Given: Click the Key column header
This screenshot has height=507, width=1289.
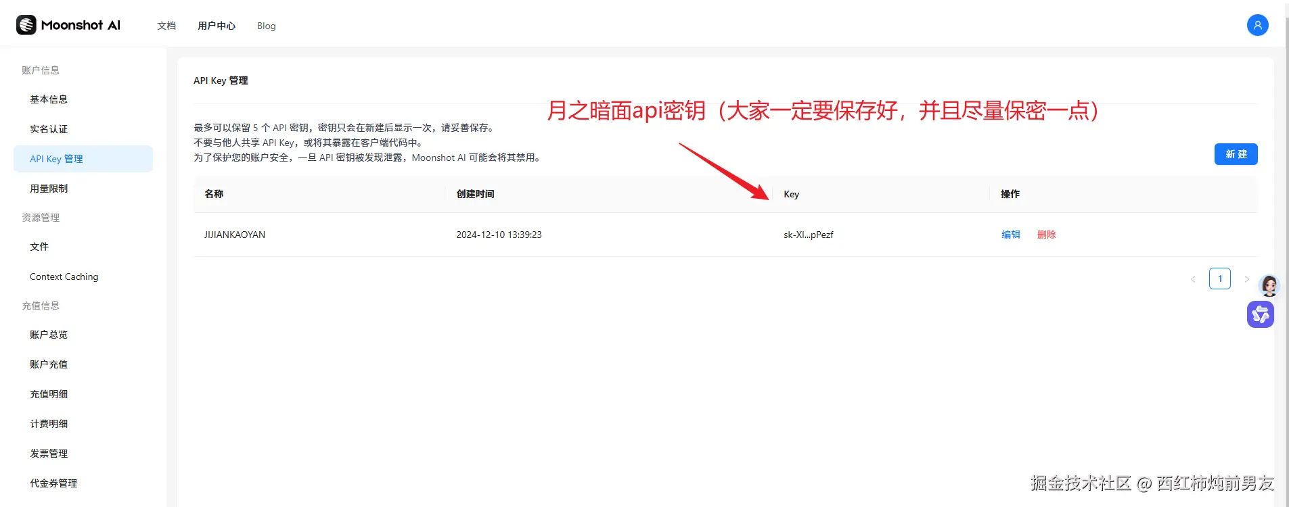Looking at the screenshot, I should point(791,194).
